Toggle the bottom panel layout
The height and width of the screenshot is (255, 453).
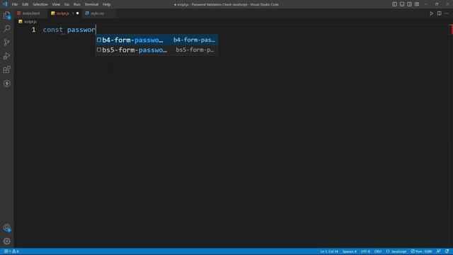pyautogui.click(x=402, y=4)
